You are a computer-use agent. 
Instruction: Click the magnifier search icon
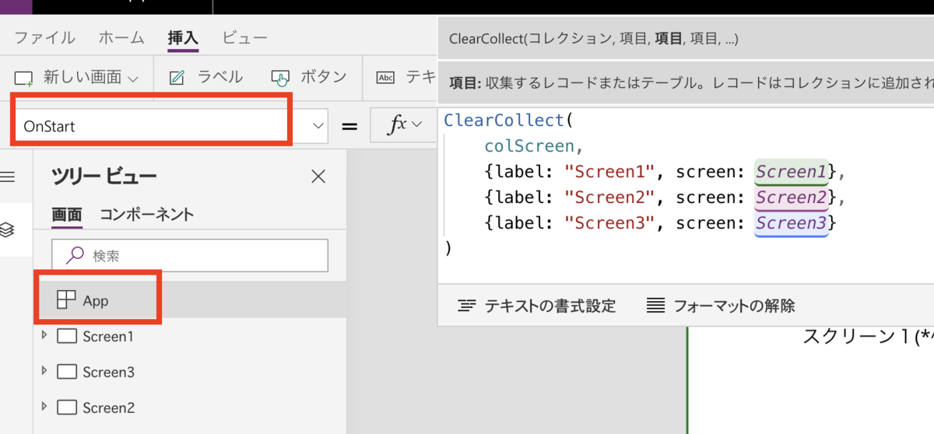pos(75,254)
